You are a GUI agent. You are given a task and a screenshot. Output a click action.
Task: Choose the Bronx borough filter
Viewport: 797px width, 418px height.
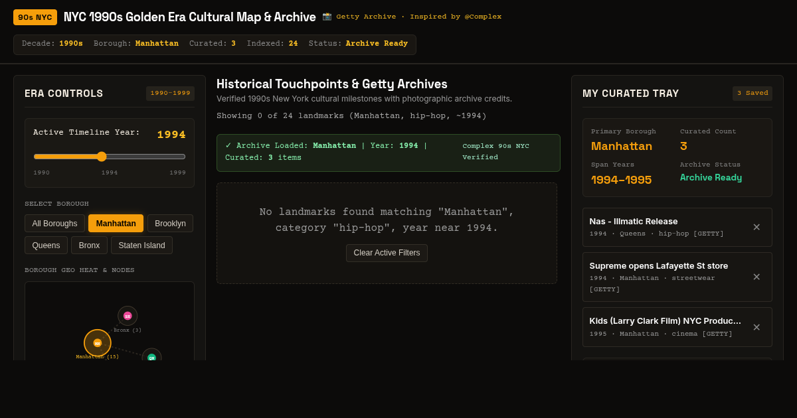pyautogui.click(x=89, y=245)
